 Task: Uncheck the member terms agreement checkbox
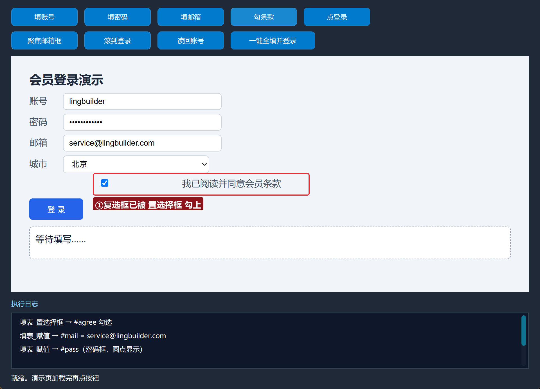pyautogui.click(x=105, y=183)
